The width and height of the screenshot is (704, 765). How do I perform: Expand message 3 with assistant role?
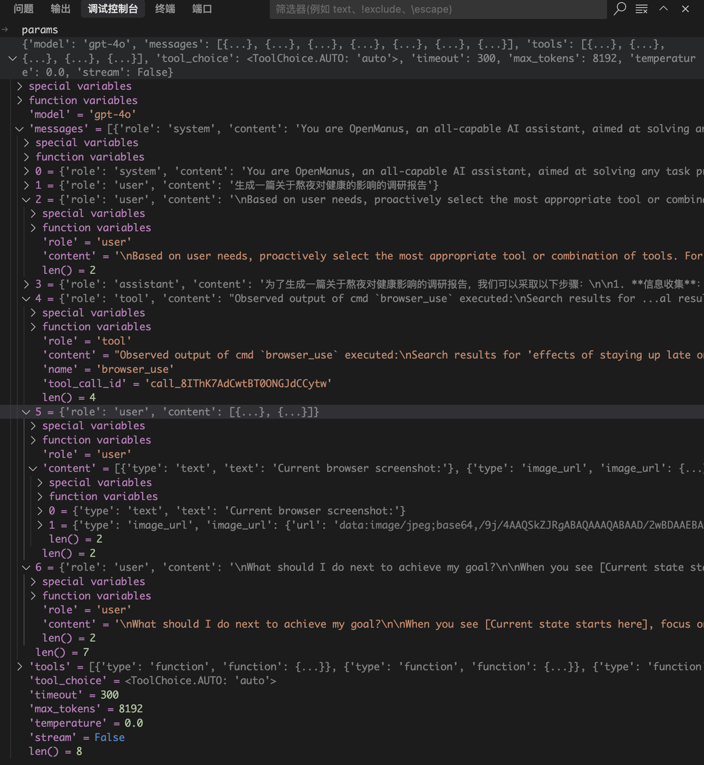(26, 284)
